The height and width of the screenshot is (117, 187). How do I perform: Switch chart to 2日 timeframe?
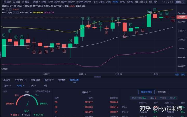pos(141,2)
